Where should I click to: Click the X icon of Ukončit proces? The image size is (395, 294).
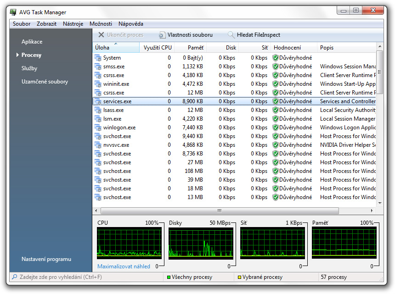click(101, 35)
